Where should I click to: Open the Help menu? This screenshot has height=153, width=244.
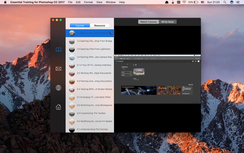(x=122, y=2)
